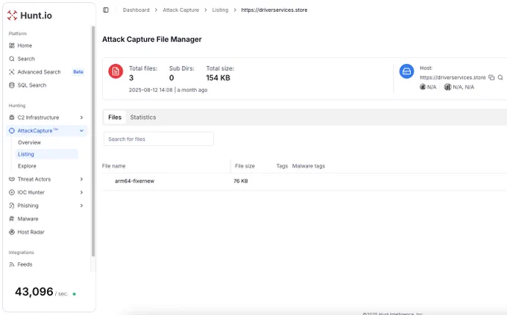Click the blue host server icon
The height and width of the screenshot is (315, 507).
tap(406, 71)
